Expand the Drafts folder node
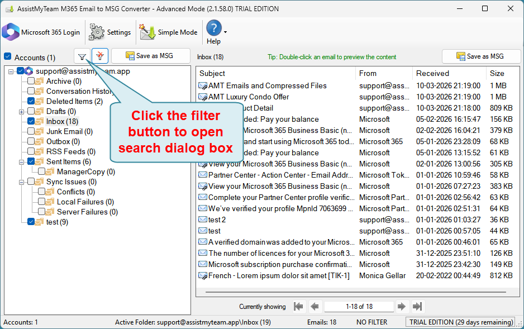This screenshot has width=524, height=329. (21, 112)
